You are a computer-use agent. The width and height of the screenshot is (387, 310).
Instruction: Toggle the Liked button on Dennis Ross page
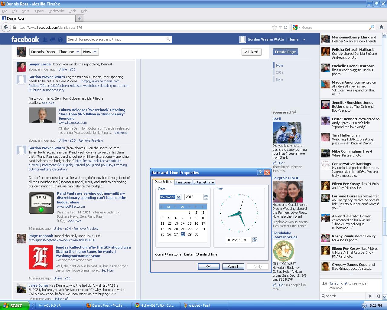click(x=251, y=52)
